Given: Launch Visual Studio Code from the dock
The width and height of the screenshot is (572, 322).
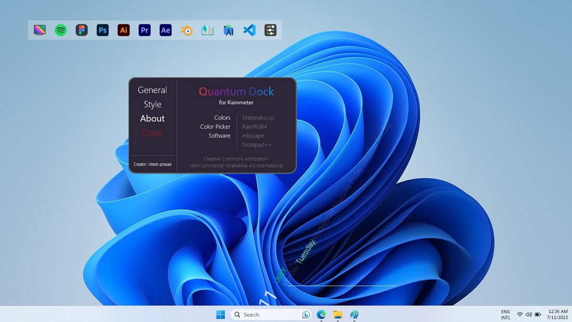Looking at the screenshot, I should (x=249, y=30).
